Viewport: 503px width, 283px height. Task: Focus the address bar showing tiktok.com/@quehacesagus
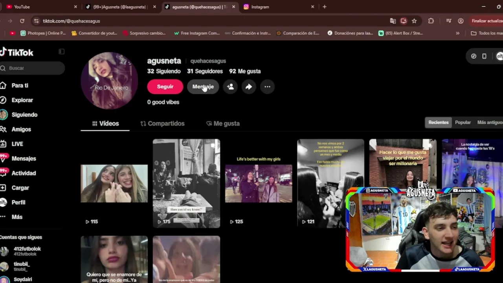tap(212, 21)
